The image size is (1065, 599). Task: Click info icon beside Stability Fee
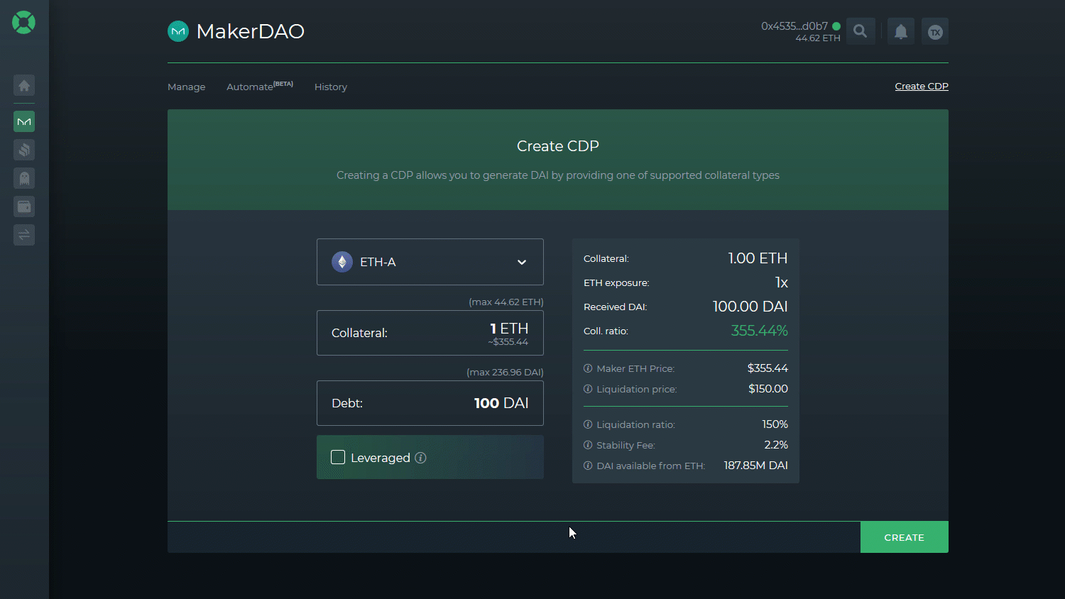[588, 445]
